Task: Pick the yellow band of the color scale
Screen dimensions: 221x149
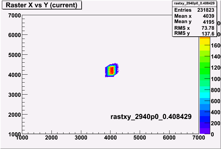Action: tap(205, 41)
